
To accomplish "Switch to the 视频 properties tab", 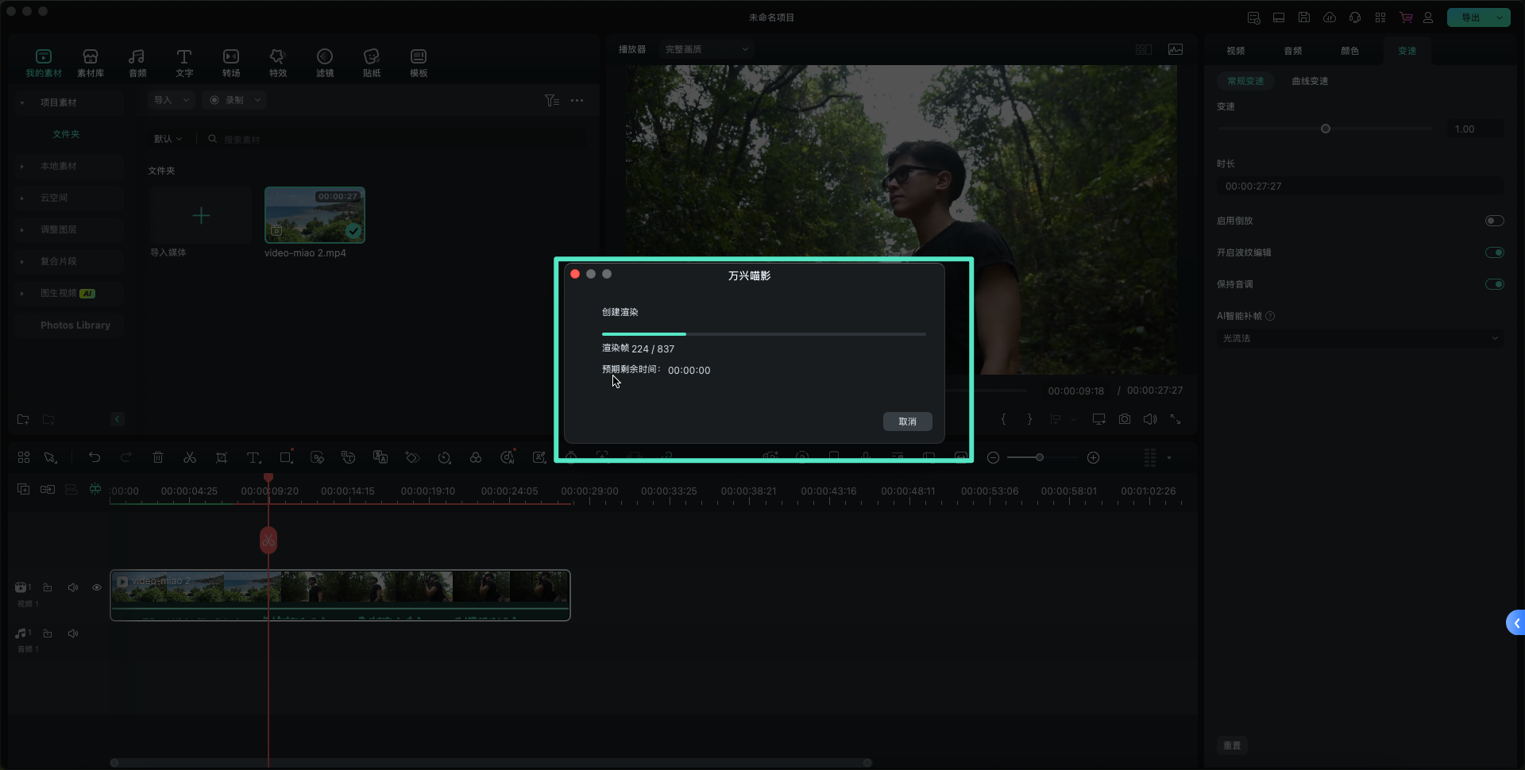I will pyautogui.click(x=1235, y=51).
